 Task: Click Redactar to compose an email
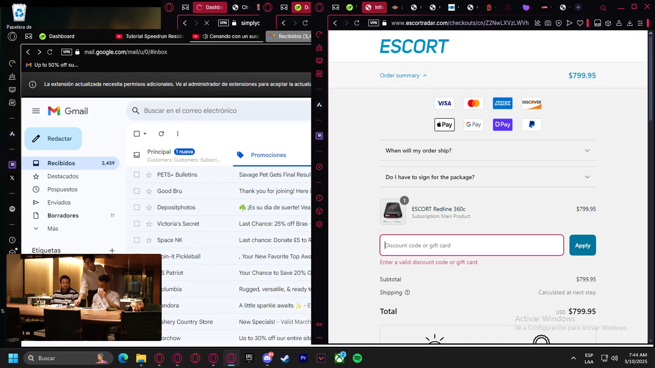[53, 139]
